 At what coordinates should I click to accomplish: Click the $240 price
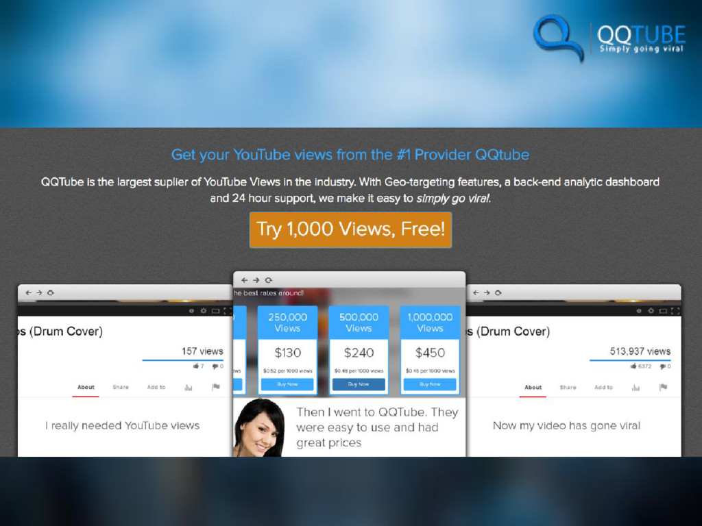[x=359, y=353]
